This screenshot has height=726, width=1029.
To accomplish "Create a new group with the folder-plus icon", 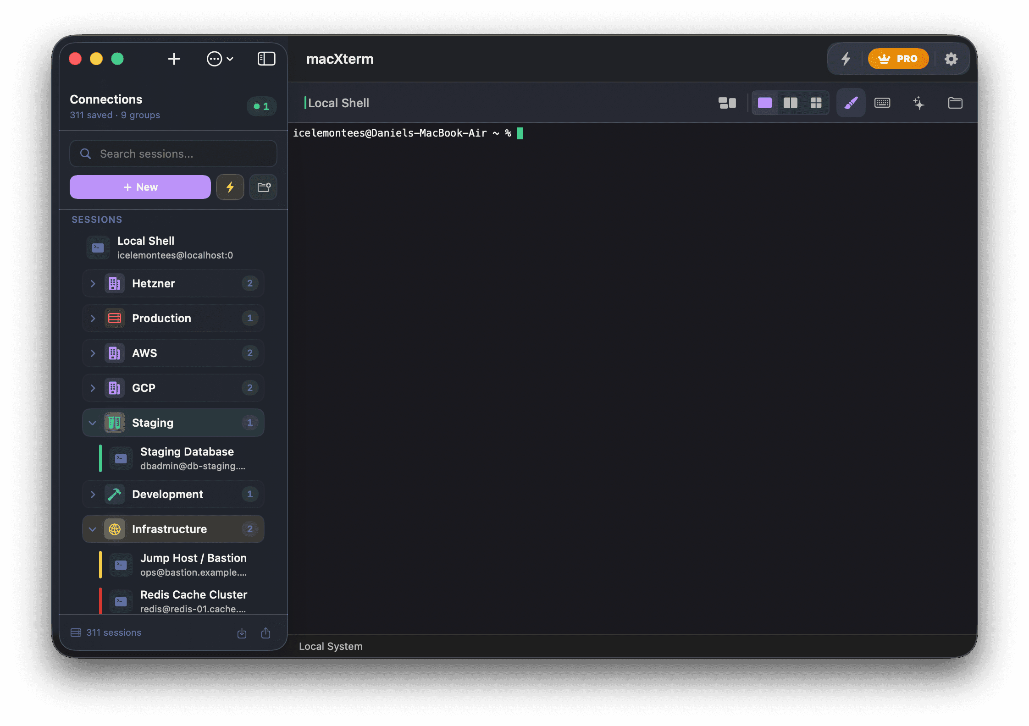I will (263, 187).
